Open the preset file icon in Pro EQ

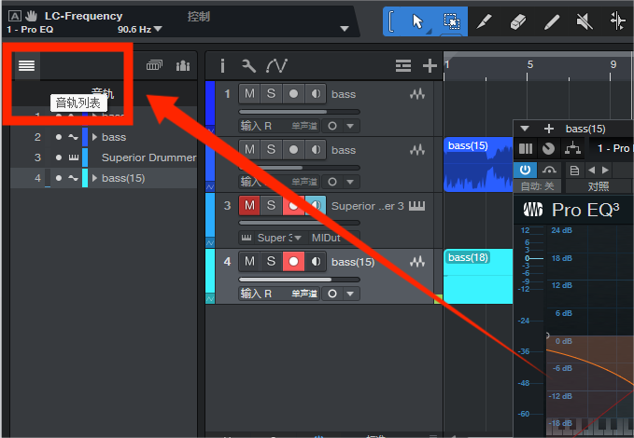(x=574, y=171)
